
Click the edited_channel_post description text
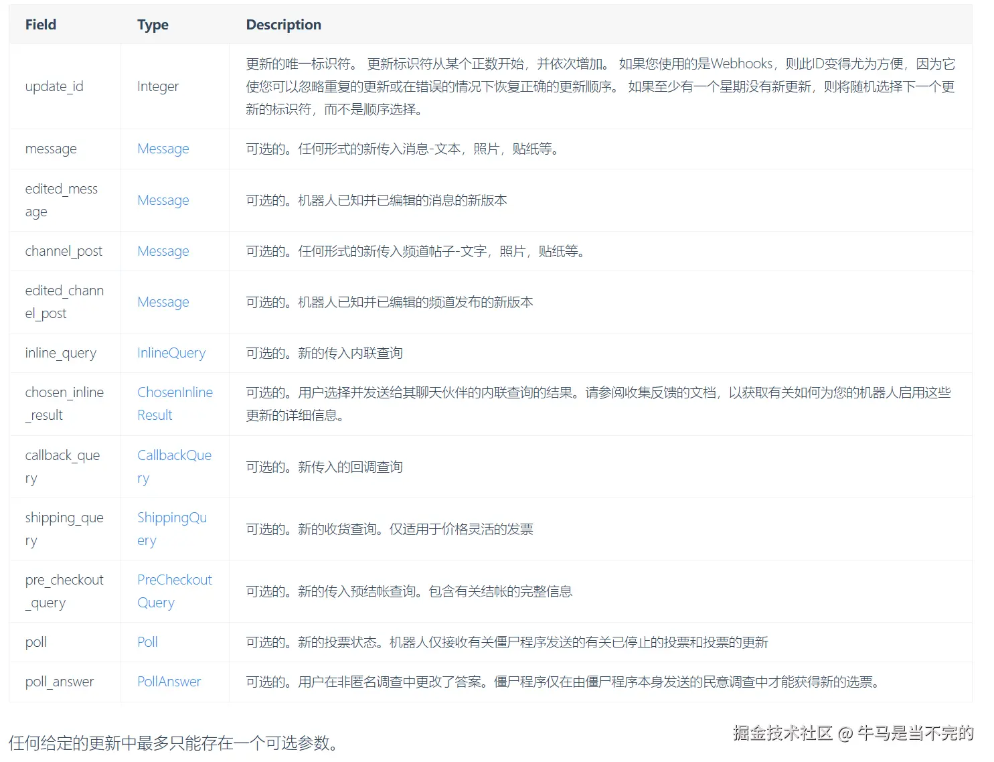[x=390, y=302]
